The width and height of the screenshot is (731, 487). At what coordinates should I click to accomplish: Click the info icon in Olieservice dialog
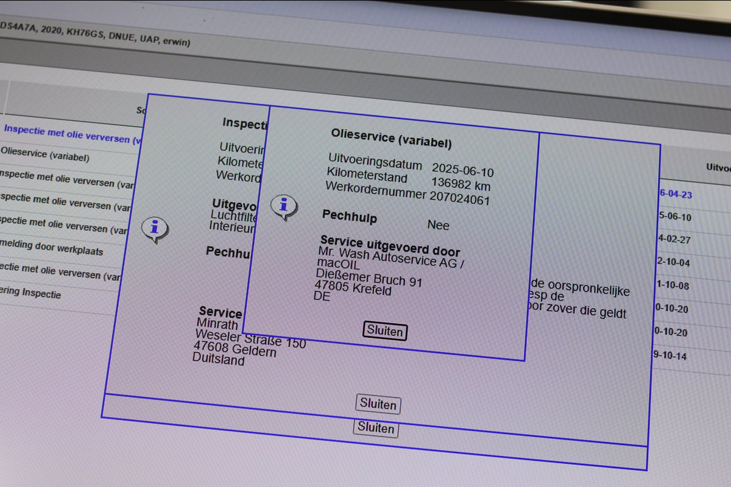point(283,206)
